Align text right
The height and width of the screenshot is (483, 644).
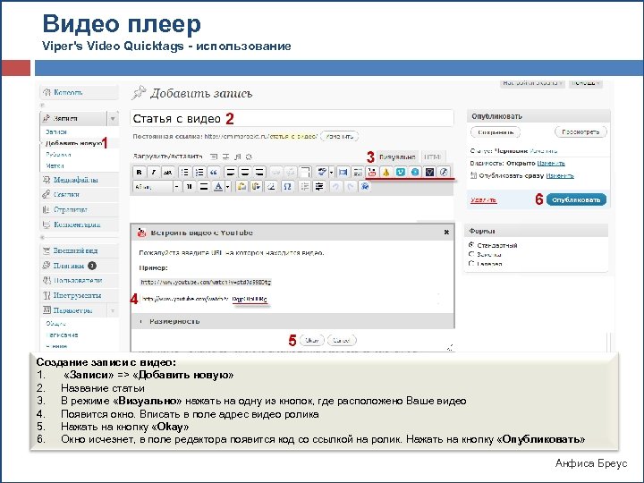[x=259, y=172]
